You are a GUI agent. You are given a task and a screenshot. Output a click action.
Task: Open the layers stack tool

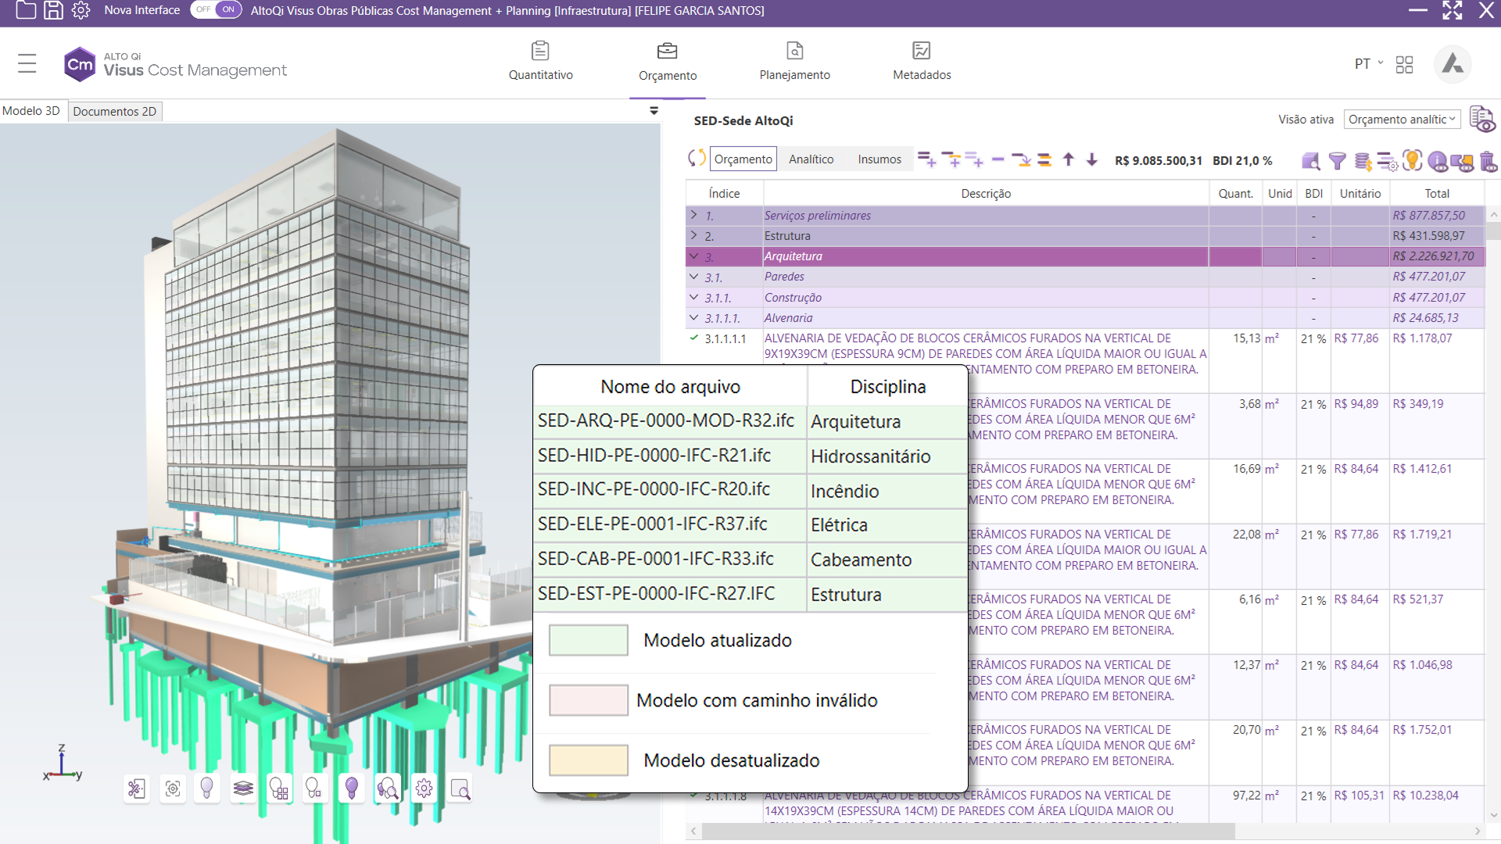pos(243,789)
